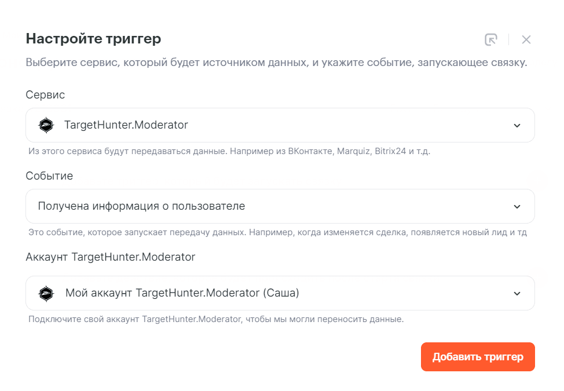Screen dimensions: 564x391
Task: Expand the account selector chevron
Action: point(517,293)
